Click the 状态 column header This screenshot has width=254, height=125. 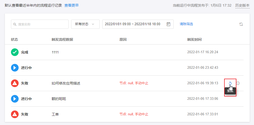[15, 39]
